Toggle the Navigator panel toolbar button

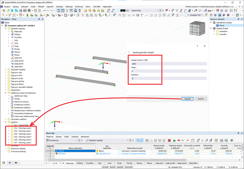[58, 11]
